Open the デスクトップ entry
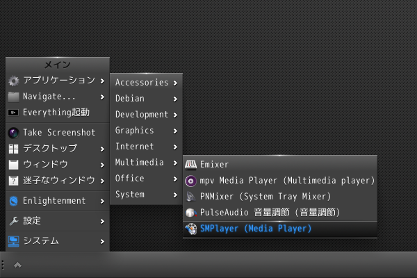This screenshot has width=417, height=278. pyautogui.click(x=58, y=149)
